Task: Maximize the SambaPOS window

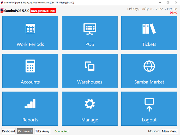Action: coord(168,3)
